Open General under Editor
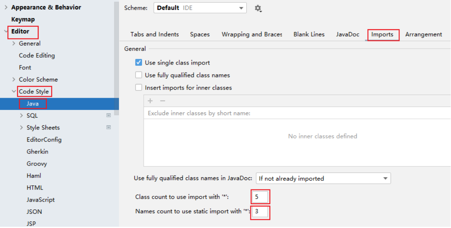 30,43
